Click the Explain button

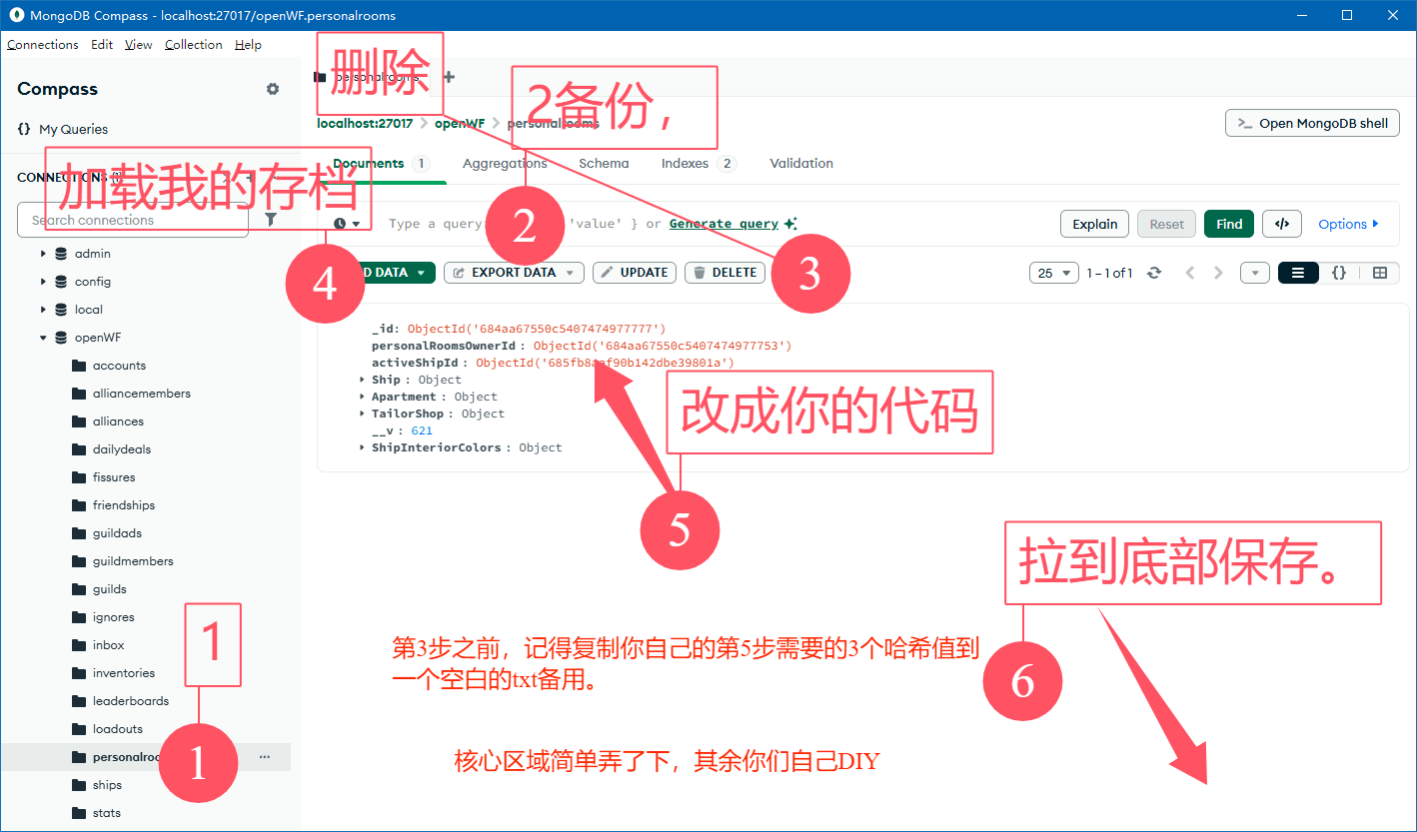click(x=1094, y=224)
